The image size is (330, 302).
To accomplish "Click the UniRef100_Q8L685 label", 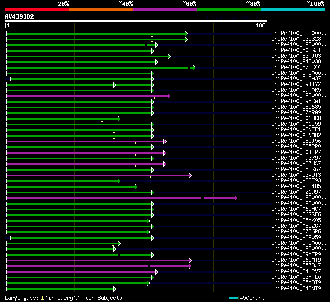I will (x=296, y=107).
